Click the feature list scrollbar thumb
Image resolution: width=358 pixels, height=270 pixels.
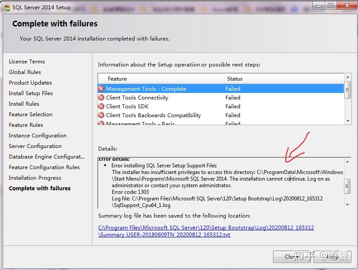[x=348, y=90]
